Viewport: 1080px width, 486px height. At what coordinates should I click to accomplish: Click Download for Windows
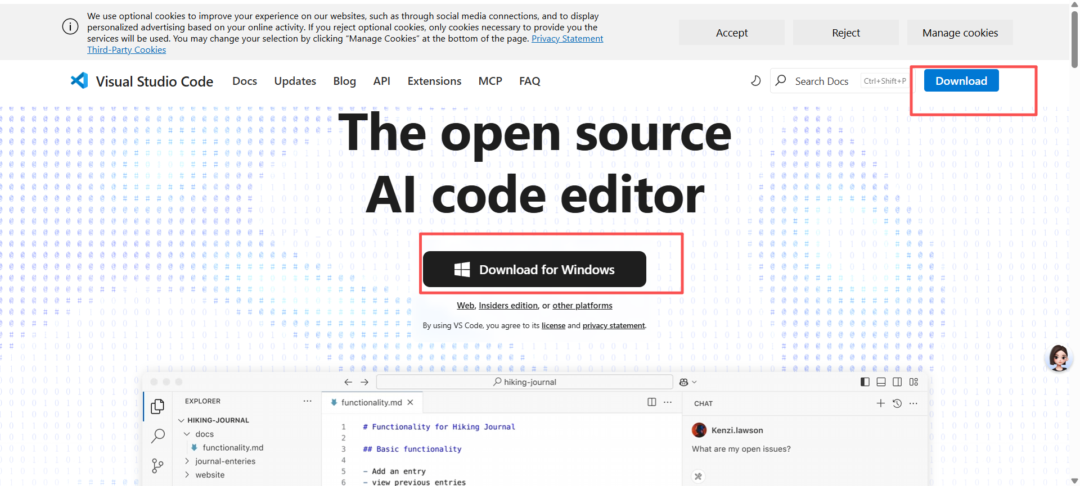(534, 269)
